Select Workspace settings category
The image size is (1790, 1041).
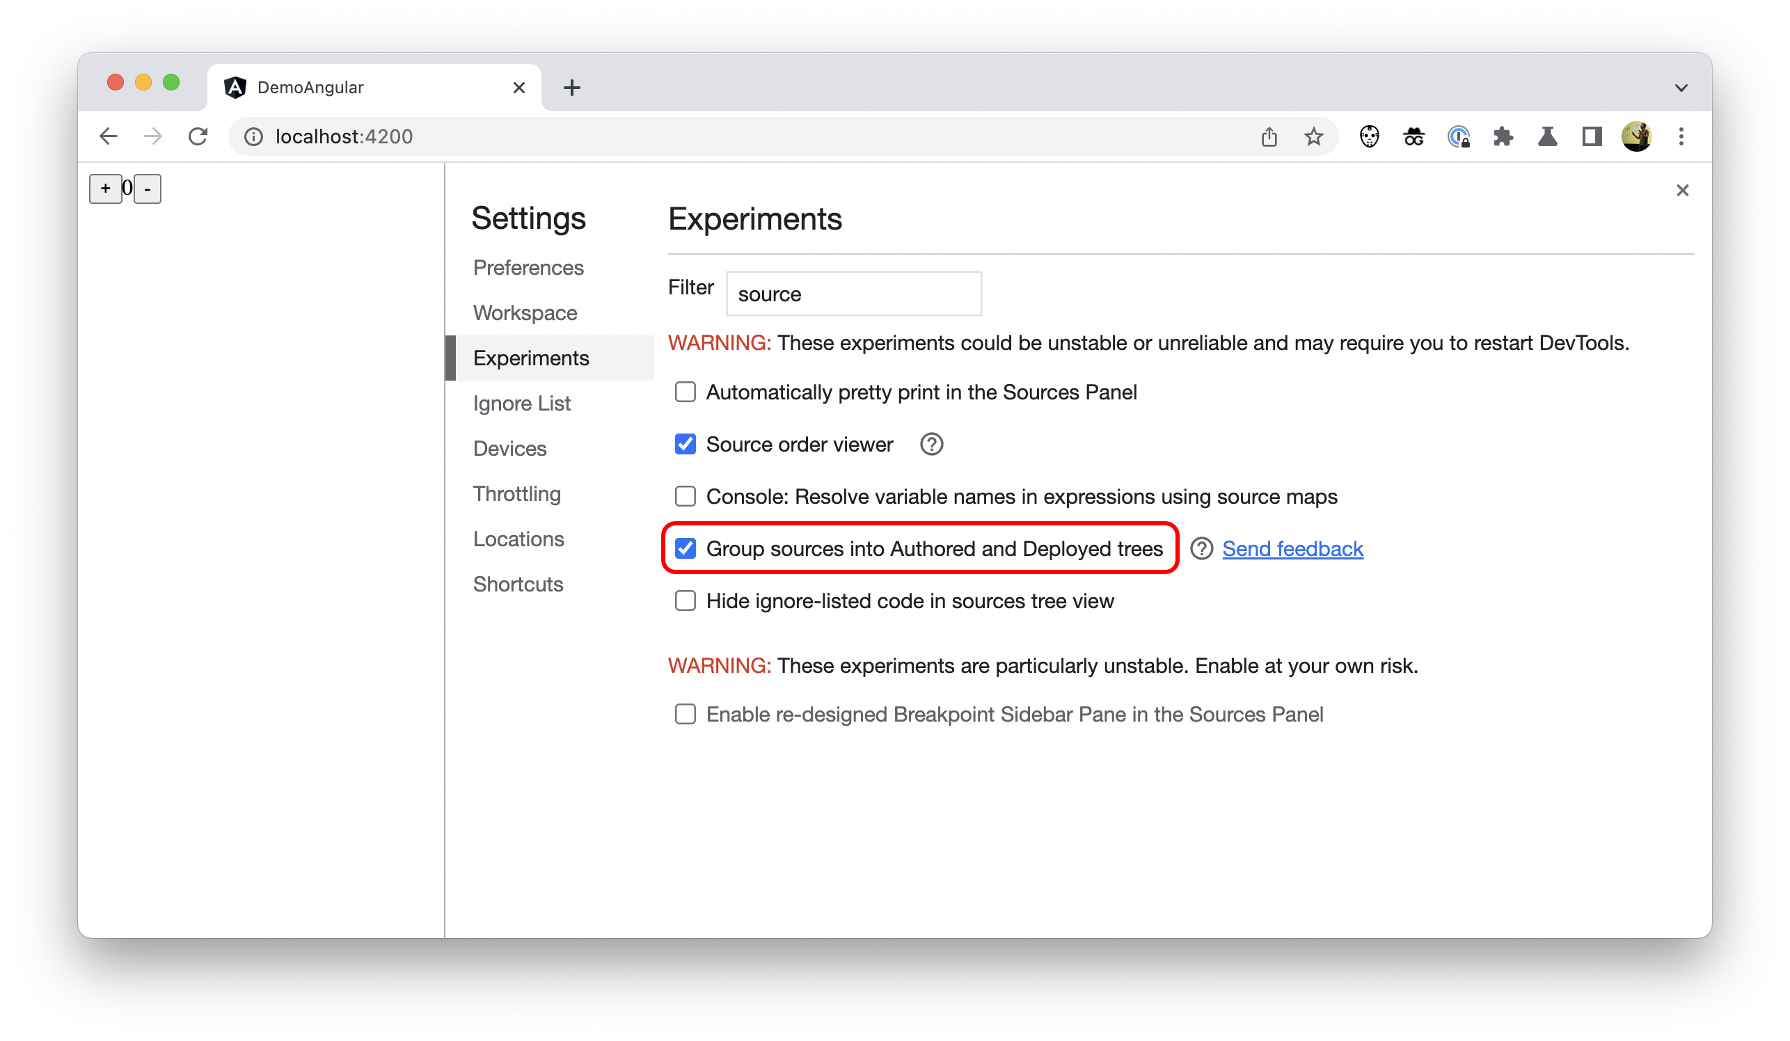[x=525, y=311]
